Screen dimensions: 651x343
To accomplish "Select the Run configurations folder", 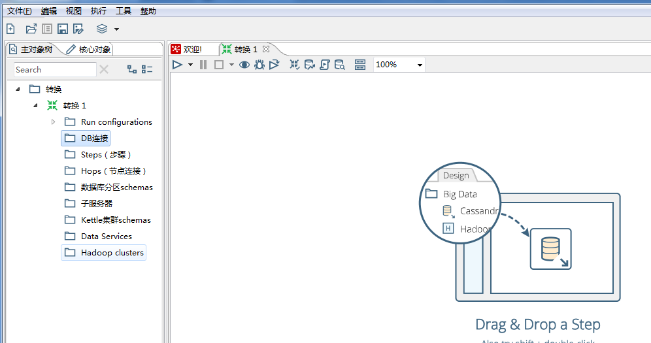I will point(108,122).
